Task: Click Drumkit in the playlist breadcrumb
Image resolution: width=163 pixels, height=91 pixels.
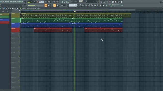Action: tap(37, 8)
